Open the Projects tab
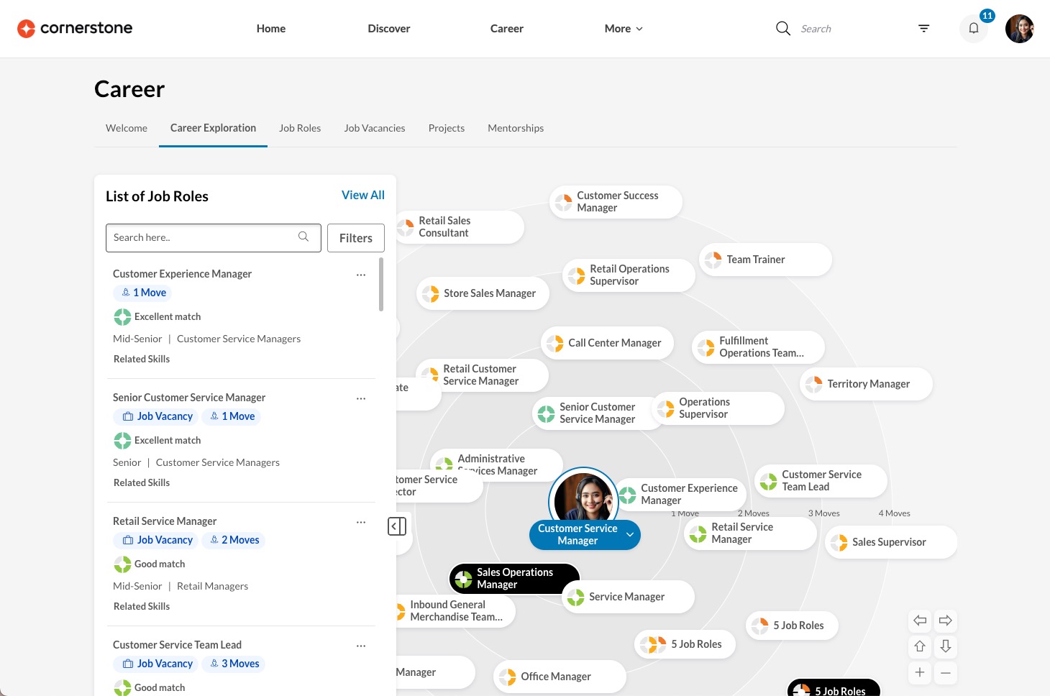 [447, 128]
